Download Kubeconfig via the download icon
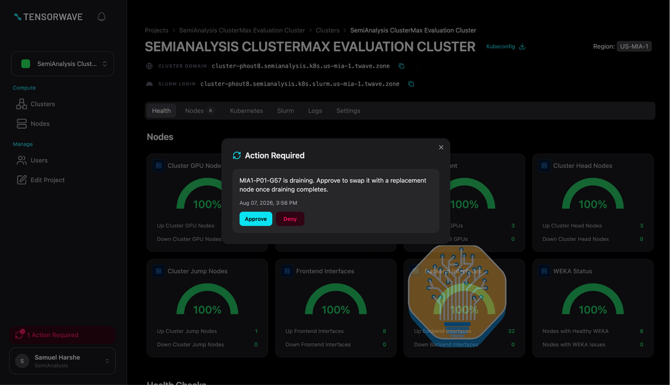 [522, 46]
